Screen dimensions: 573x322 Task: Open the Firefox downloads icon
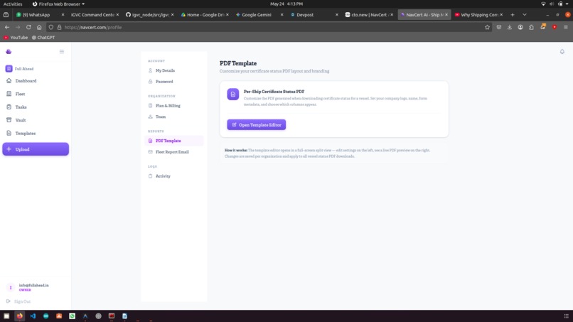click(510, 27)
